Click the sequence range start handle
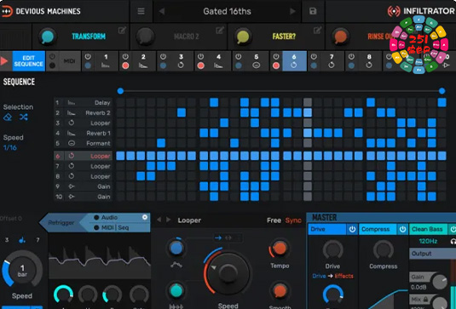This screenshot has height=309, width=456. (x=120, y=91)
